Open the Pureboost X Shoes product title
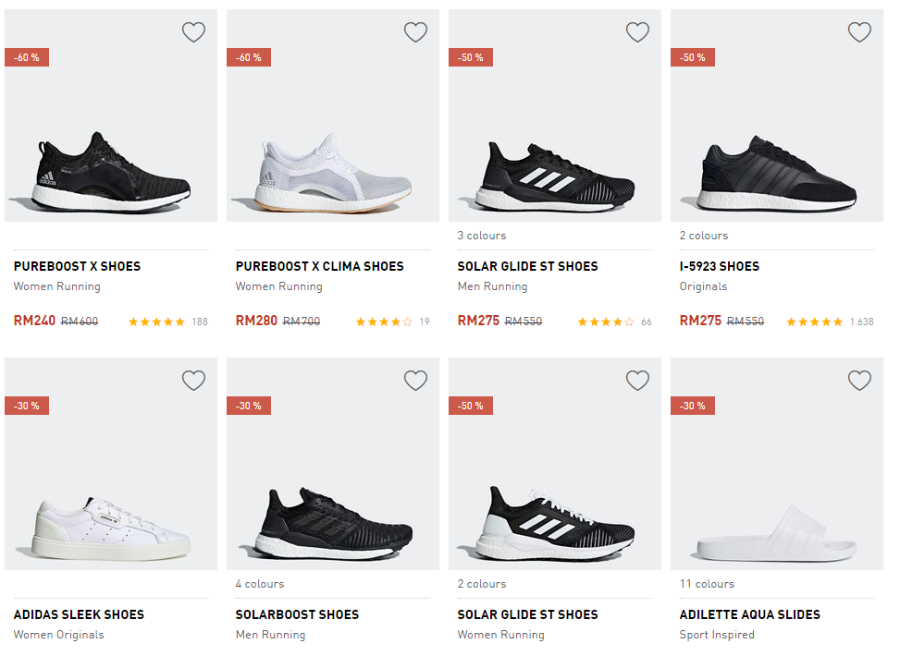Screen dimensions: 900x656 (x=77, y=266)
